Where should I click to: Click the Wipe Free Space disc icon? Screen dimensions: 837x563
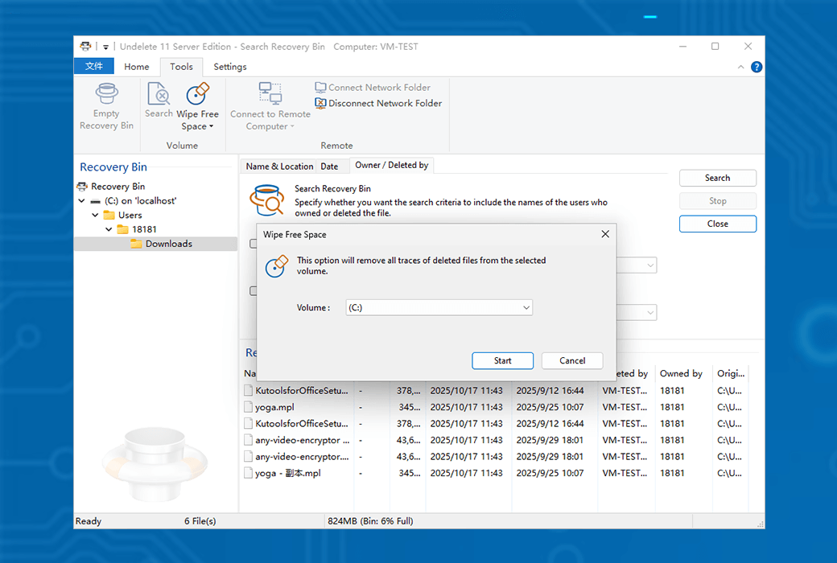(197, 94)
